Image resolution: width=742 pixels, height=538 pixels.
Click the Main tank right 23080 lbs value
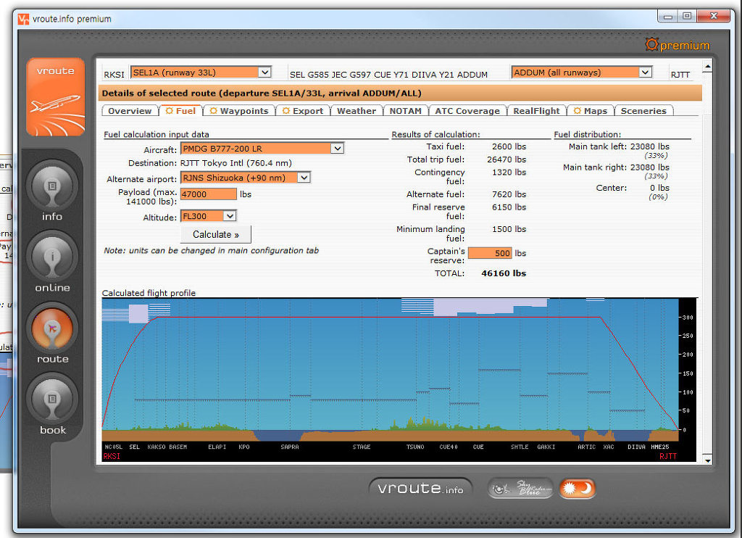pos(650,167)
